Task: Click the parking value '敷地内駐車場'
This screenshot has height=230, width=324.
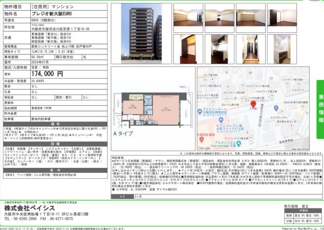Action: click(x=40, y=119)
